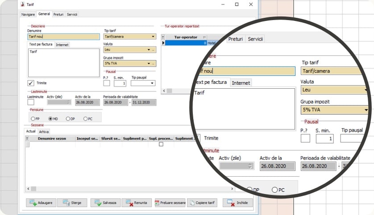Open ellipsis button beside unmagnified 5% TVA
The height and width of the screenshot is (215, 374).
click(154, 63)
